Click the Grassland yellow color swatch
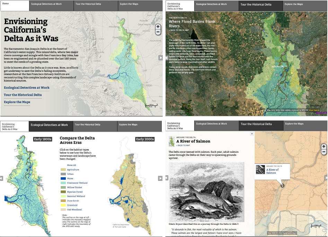 63,205
